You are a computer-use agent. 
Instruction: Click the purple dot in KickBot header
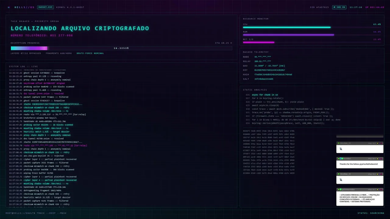[379, 159]
